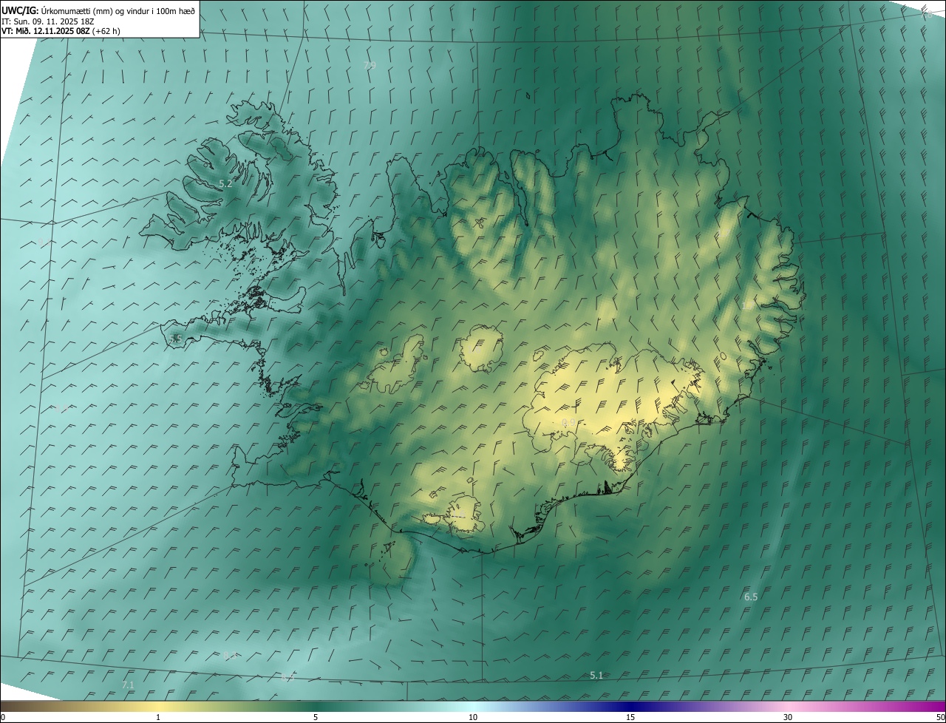Click the '7.1' value in the southwest corner
Viewport: 946px width, 723px height.
(128, 685)
